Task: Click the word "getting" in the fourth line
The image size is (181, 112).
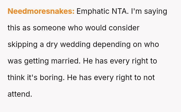Action: coord(36,61)
